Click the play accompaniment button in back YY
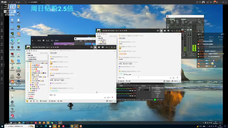The width and height of the screenshot is (228, 128). (x=121, y=81)
